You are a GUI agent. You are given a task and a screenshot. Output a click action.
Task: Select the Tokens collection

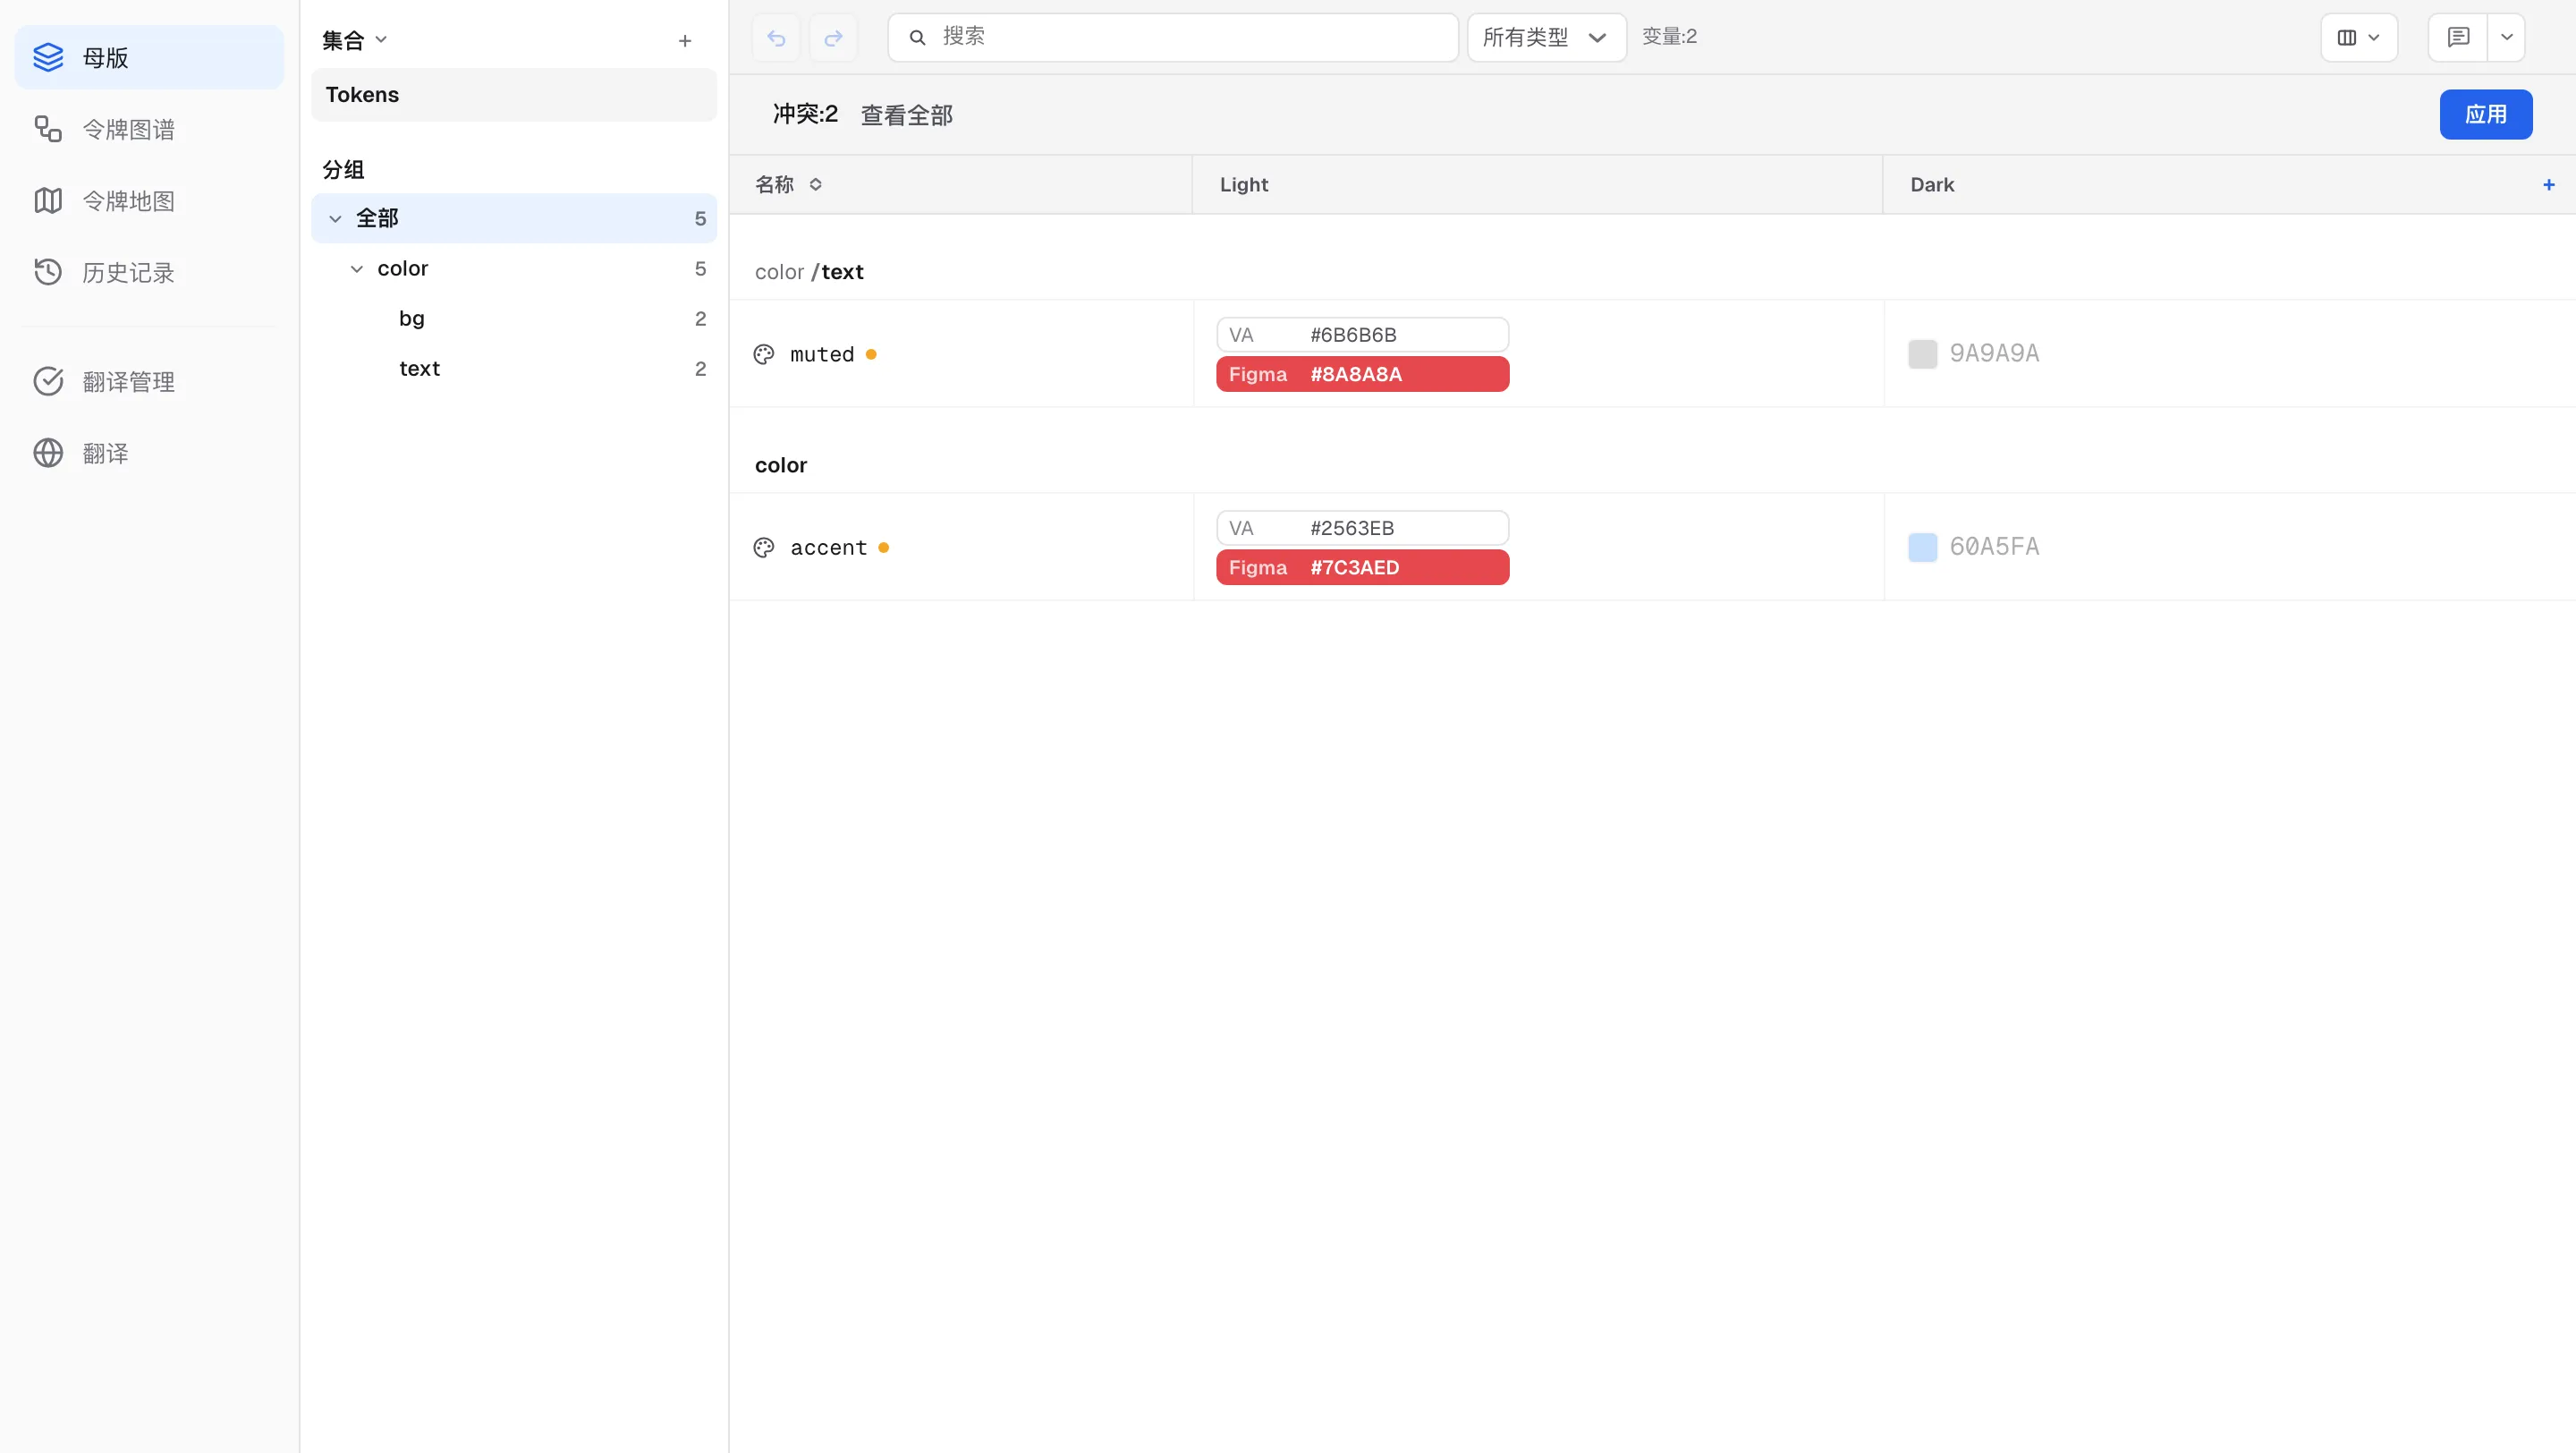[514, 95]
